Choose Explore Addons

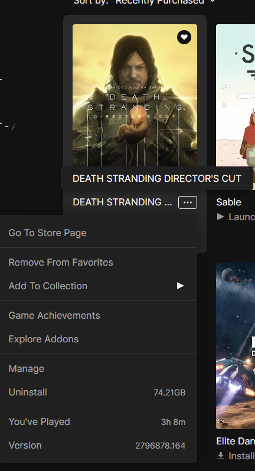click(x=99, y=339)
